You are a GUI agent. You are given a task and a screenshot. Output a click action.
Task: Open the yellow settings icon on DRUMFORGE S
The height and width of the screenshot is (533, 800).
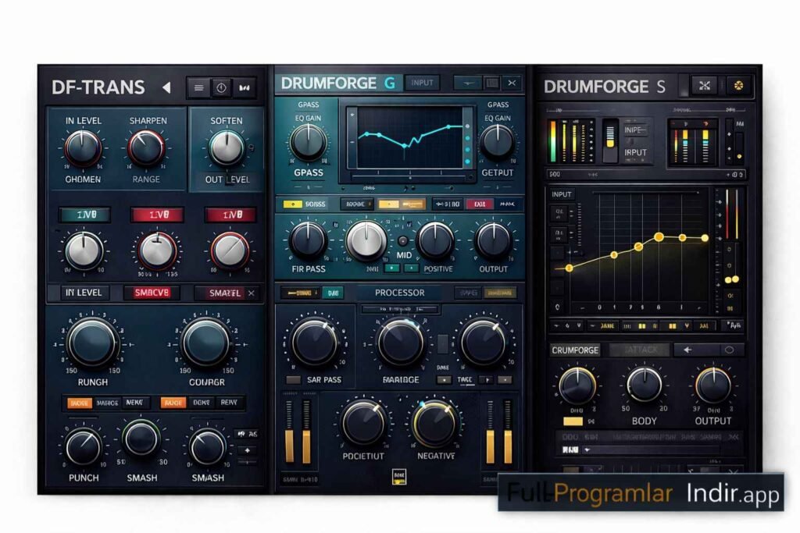click(x=738, y=84)
